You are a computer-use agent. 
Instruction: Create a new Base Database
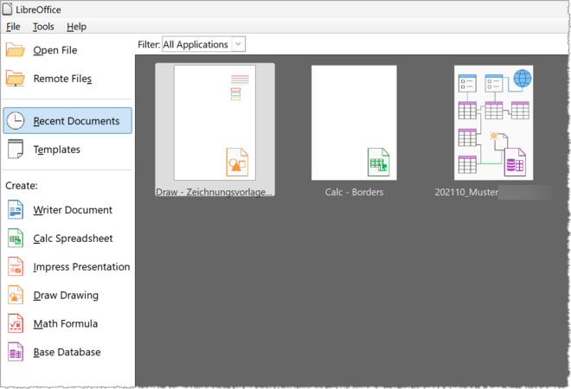tap(67, 352)
